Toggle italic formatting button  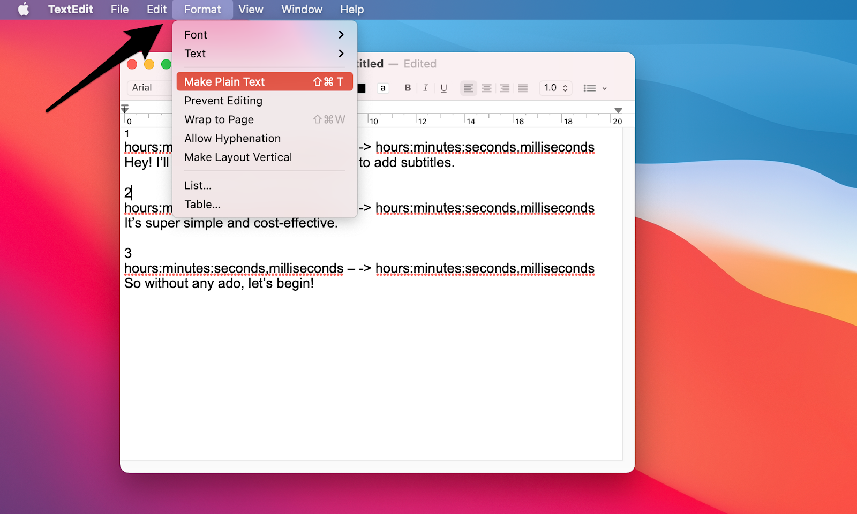[x=425, y=88]
